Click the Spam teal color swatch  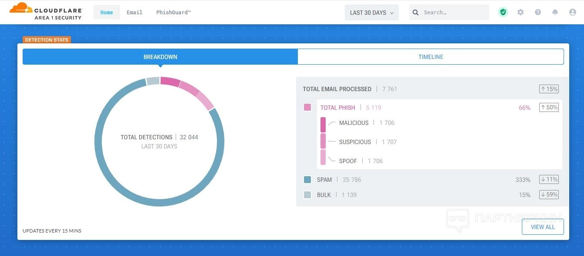pyautogui.click(x=307, y=180)
